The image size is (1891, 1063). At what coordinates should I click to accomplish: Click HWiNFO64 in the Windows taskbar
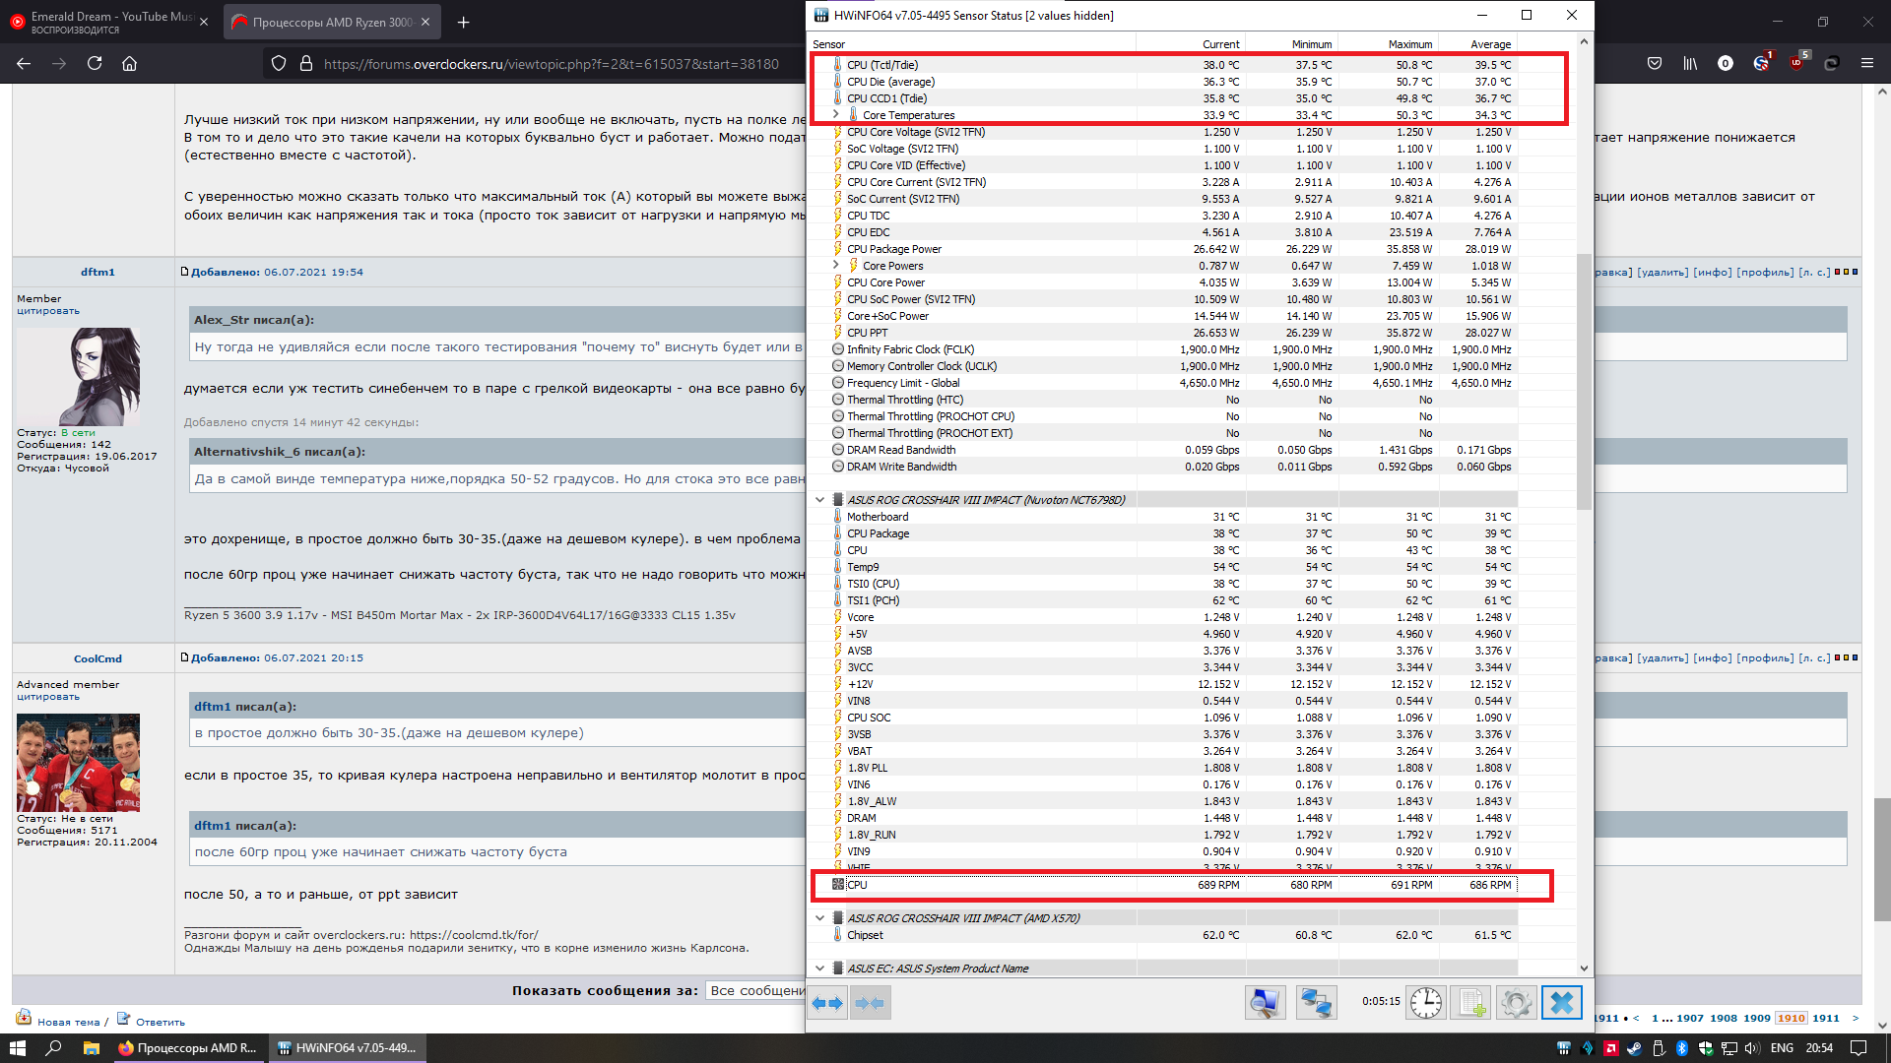[x=347, y=1048]
